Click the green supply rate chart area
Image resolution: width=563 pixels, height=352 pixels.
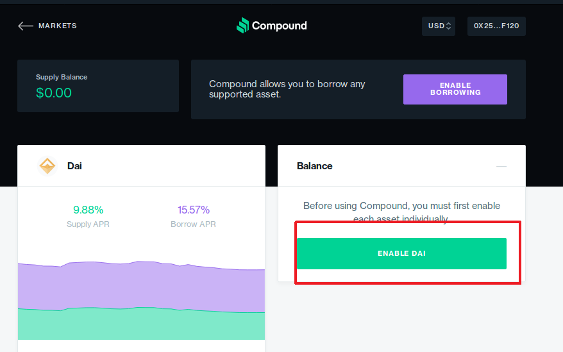(142, 325)
